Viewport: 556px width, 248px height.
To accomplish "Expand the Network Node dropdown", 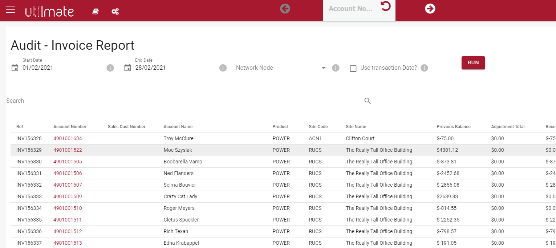I will [323, 68].
